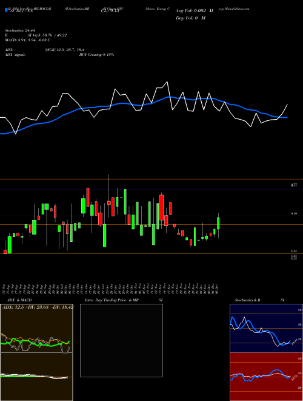Click the '12 Sep' date axis label
The width and height of the screenshot is (303, 401).
pos(5,289)
